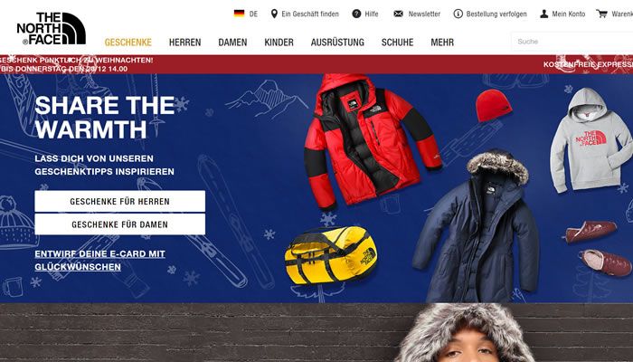Expand the Ausrüstung navigation category
The height and width of the screenshot is (362, 633).
click(x=337, y=42)
